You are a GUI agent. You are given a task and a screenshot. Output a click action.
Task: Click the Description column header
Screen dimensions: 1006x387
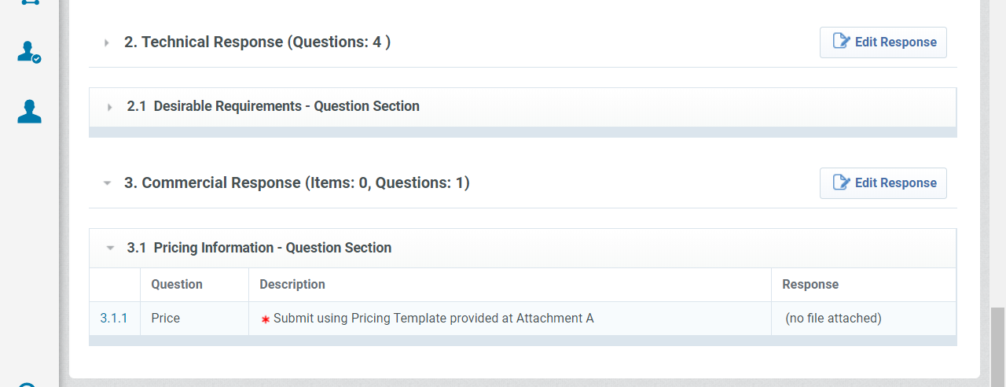[292, 285]
